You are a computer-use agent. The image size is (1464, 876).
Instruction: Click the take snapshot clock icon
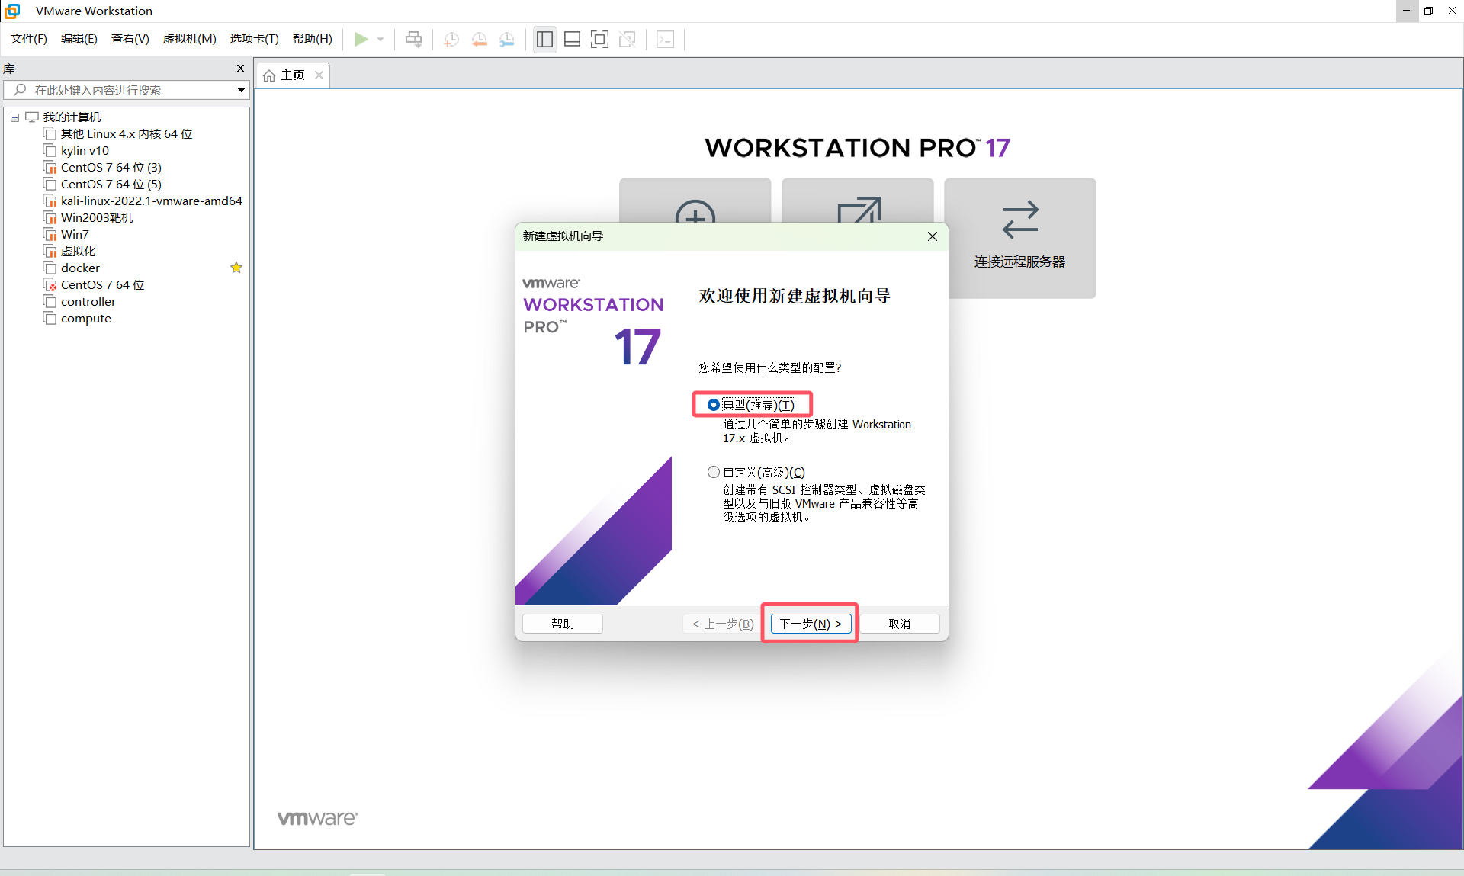pos(451,40)
